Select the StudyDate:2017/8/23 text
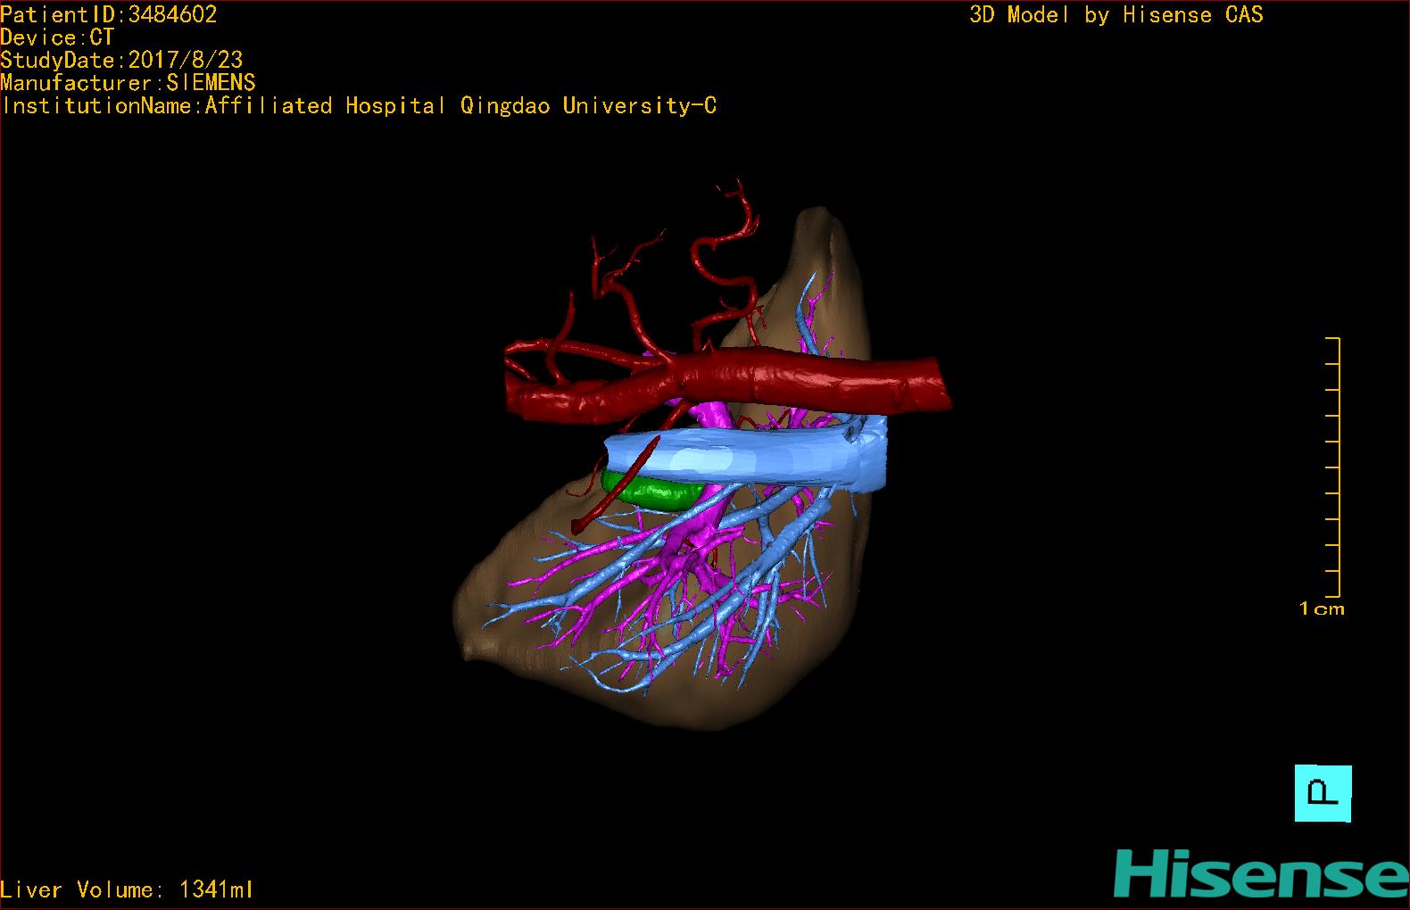This screenshot has height=910, width=1410. (121, 60)
